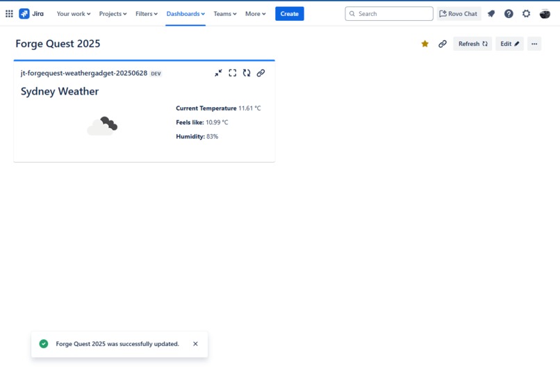
Task: Click the dashboard Refresh button
Action: 472,44
